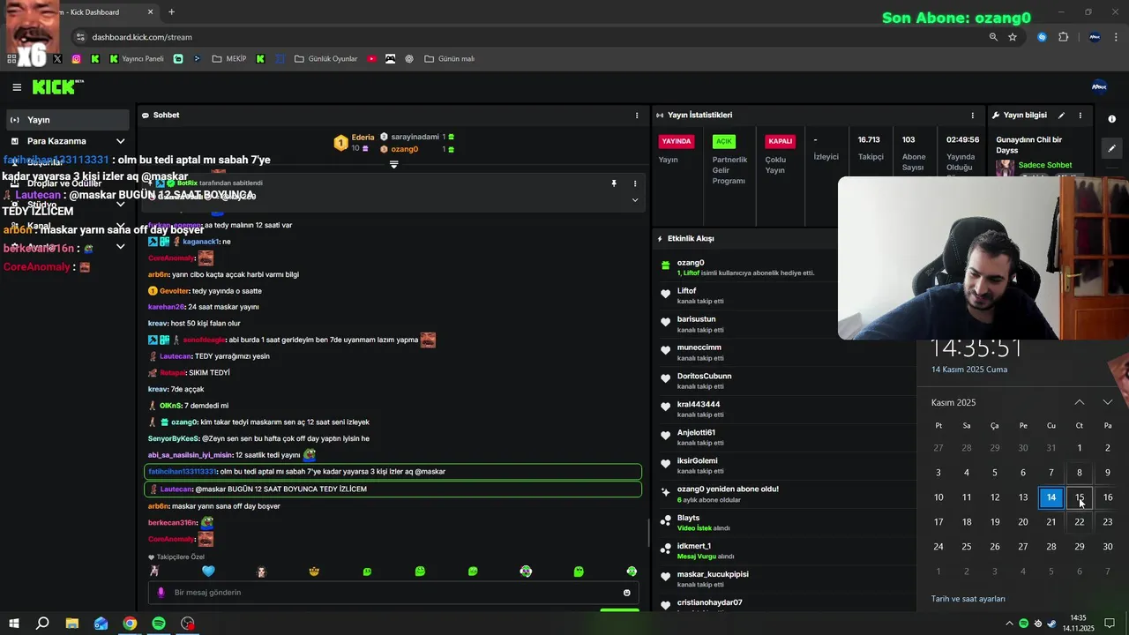This screenshot has height=635, width=1129.
Task: Select day 15 in the calendar
Action: pos(1080,497)
